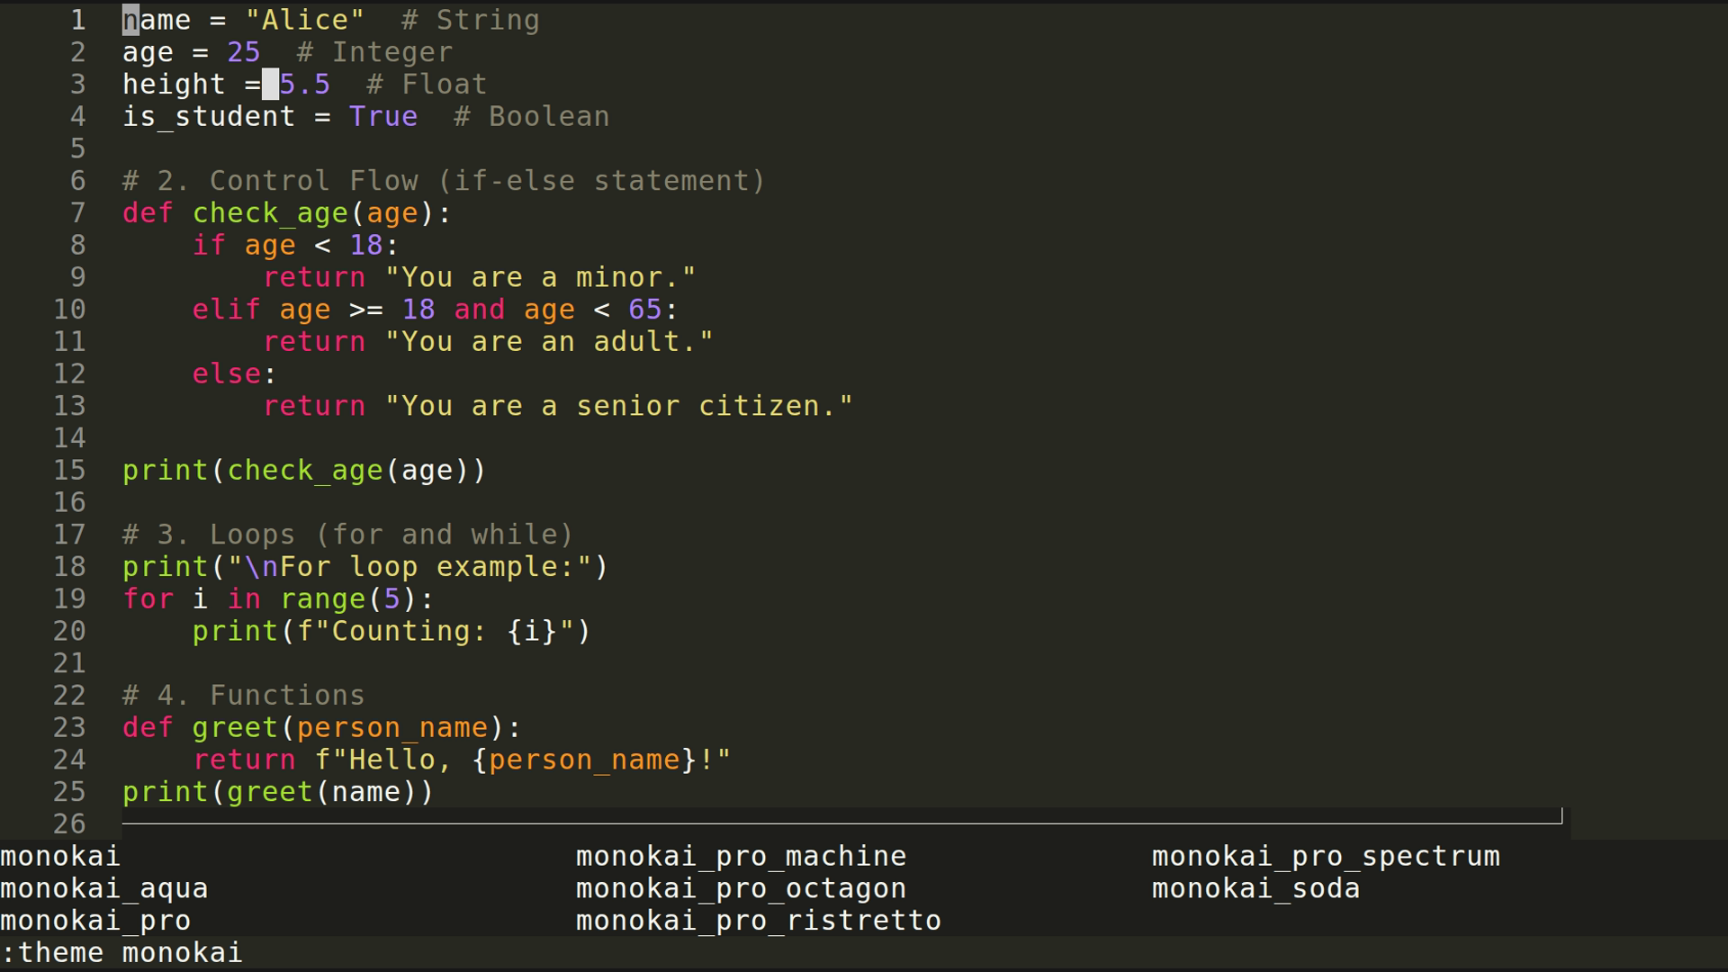Select monokai_pro_octagon from the list
1728x972 pixels.
tap(741, 888)
